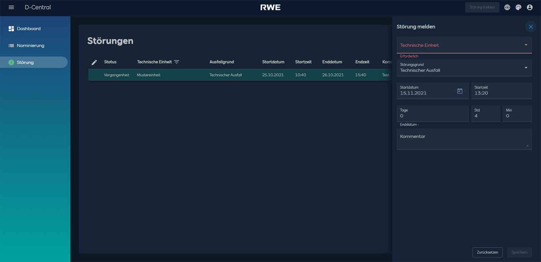Open the hamburger navigation menu
The height and width of the screenshot is (262, 541).
[11, 7]
